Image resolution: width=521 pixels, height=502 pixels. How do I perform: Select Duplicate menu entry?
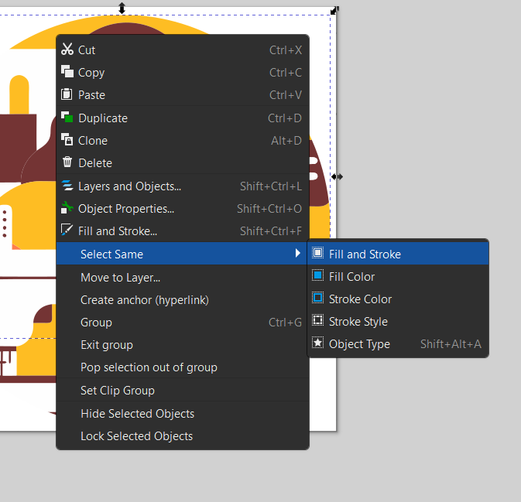(x=183, y=118)
